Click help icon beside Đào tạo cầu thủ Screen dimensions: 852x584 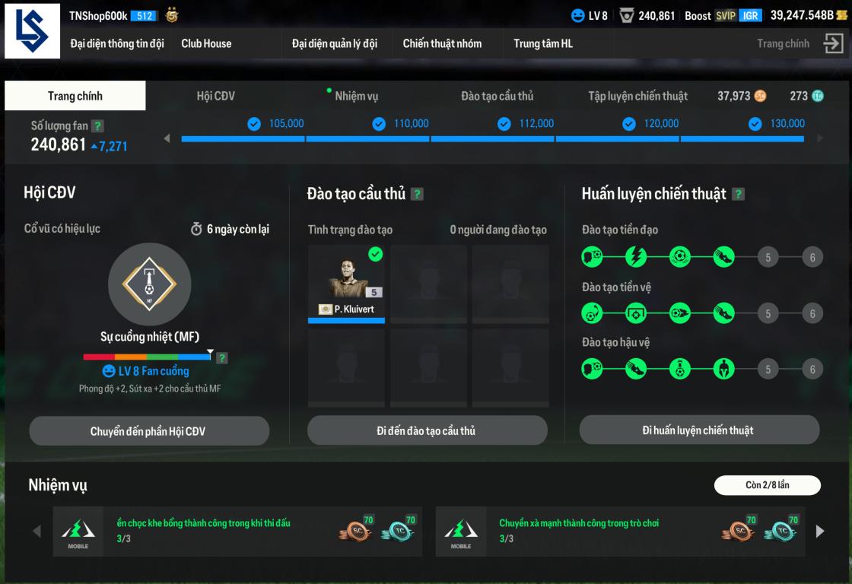point(417,194)
